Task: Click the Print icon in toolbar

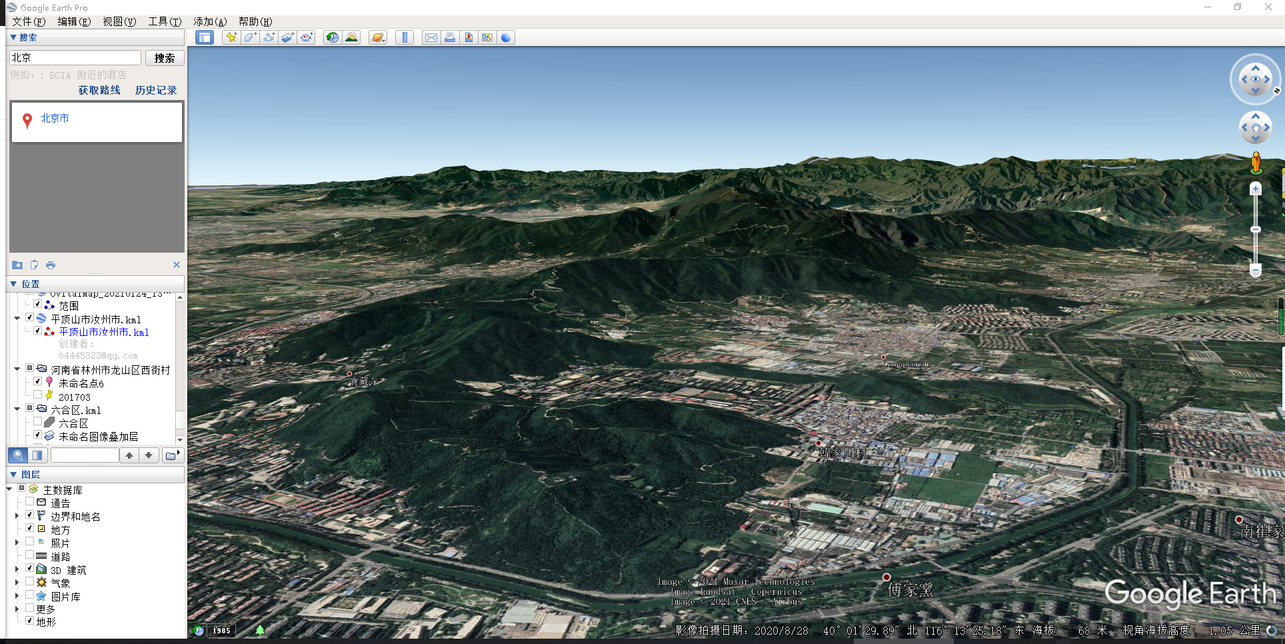Action: [450, 37]
